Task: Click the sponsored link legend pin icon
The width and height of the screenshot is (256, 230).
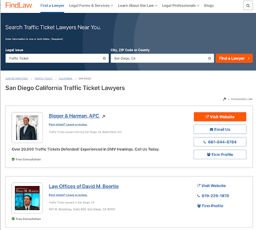Action: tap(224, 99)
